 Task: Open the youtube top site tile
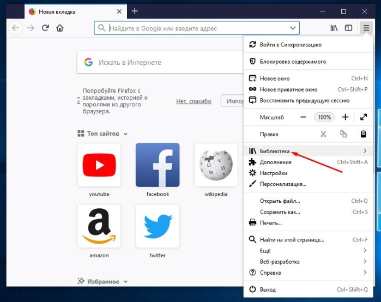click(99, 165)
